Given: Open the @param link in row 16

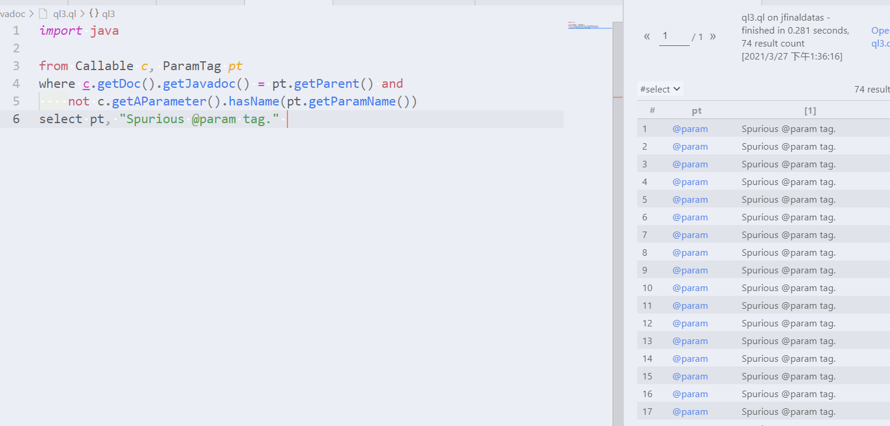Looking at the screenshot, I should tap(690, 394).
